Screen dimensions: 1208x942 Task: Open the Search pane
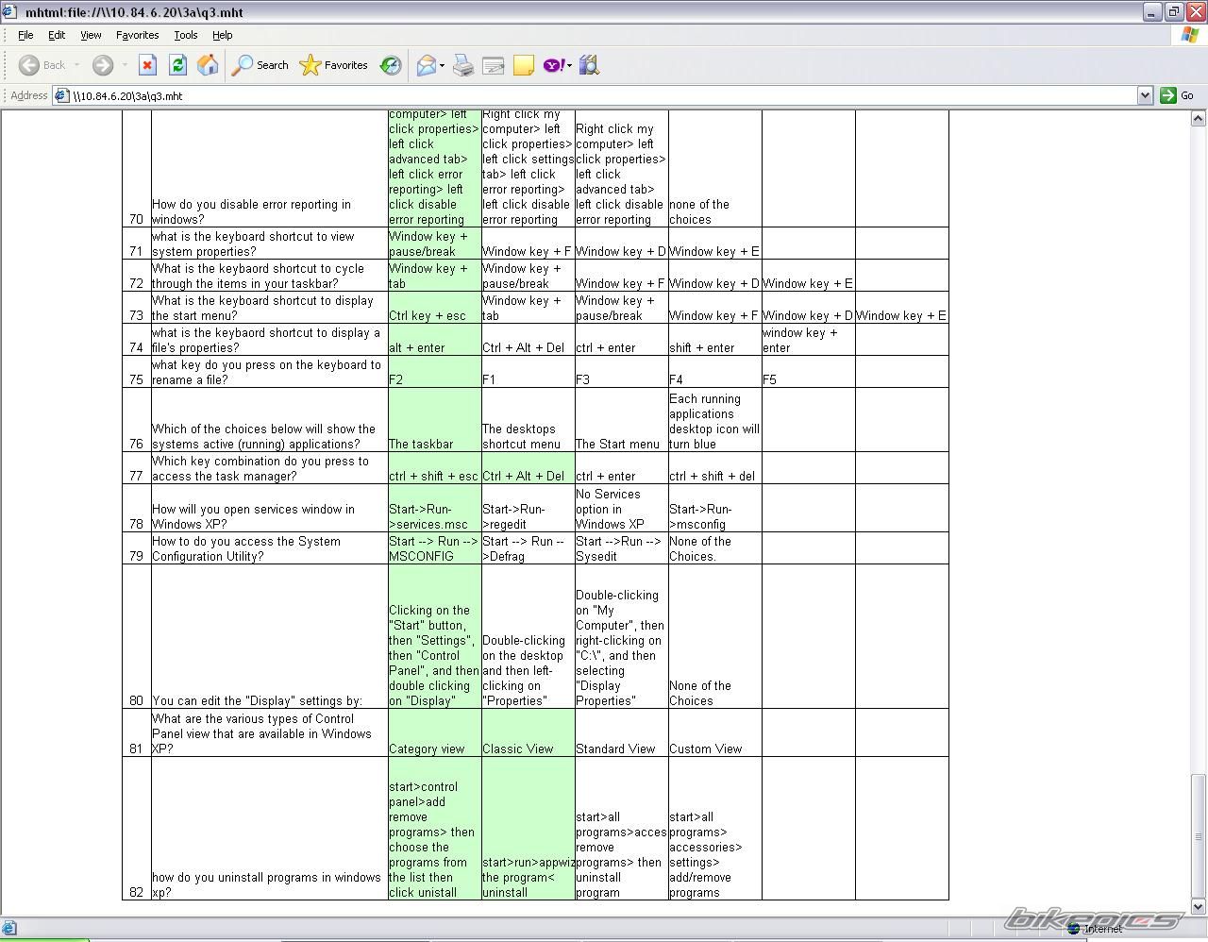click(x=260, y=65)
